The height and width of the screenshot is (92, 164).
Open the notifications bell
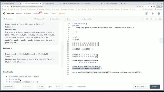pyautogui.click(x=153, y=14)
